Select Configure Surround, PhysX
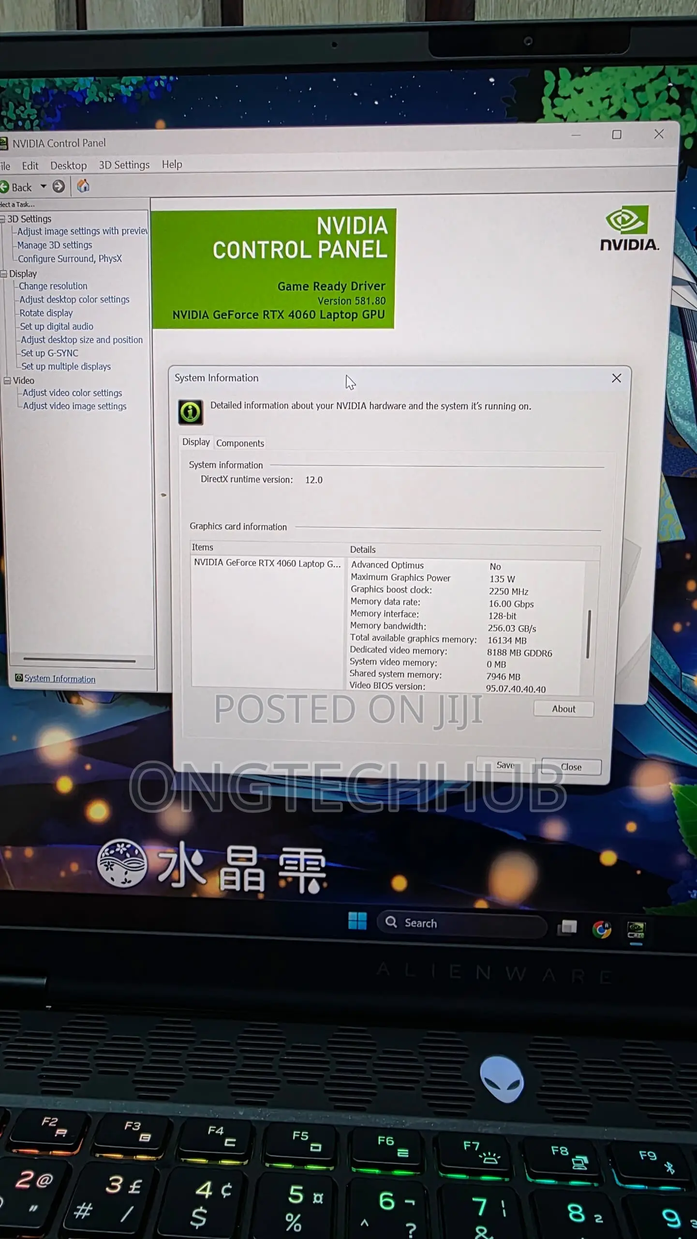Image resolution: width=697 pixels, height=1239 pixels. coord(70,259)
